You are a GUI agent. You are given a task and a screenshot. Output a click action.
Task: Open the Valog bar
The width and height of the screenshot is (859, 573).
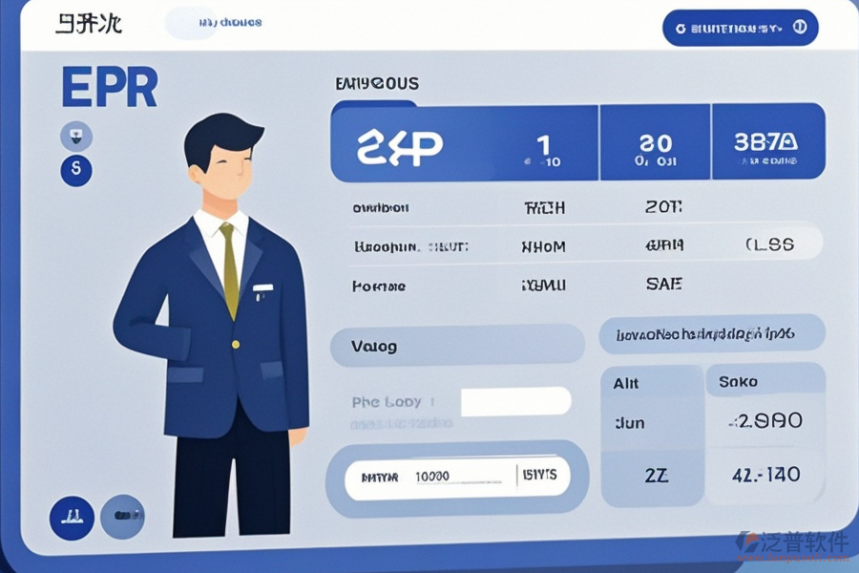pos(457,346)
